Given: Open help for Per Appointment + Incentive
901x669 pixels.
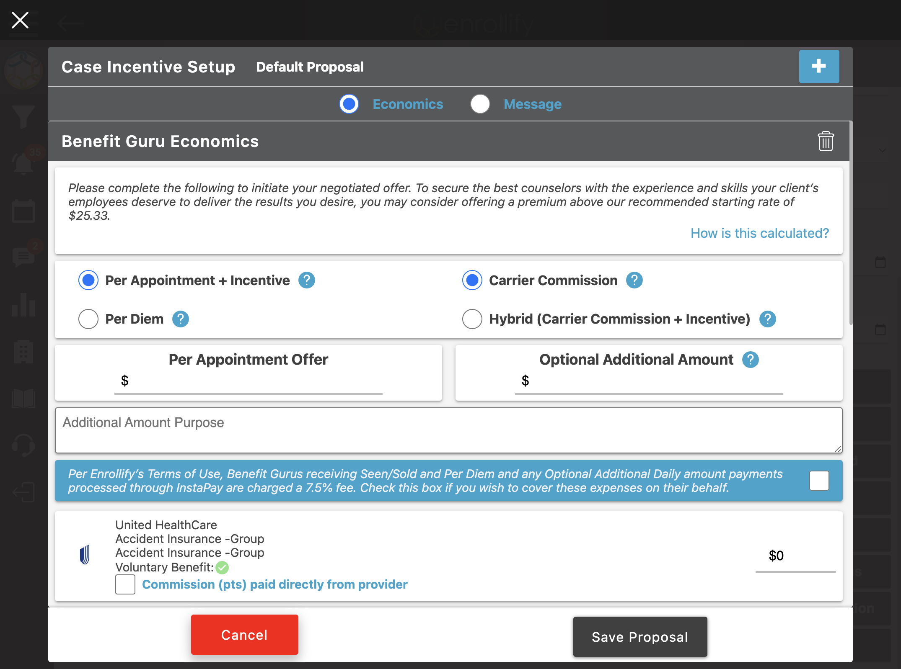Looking at the screenshot, I should tap(307, 280).
